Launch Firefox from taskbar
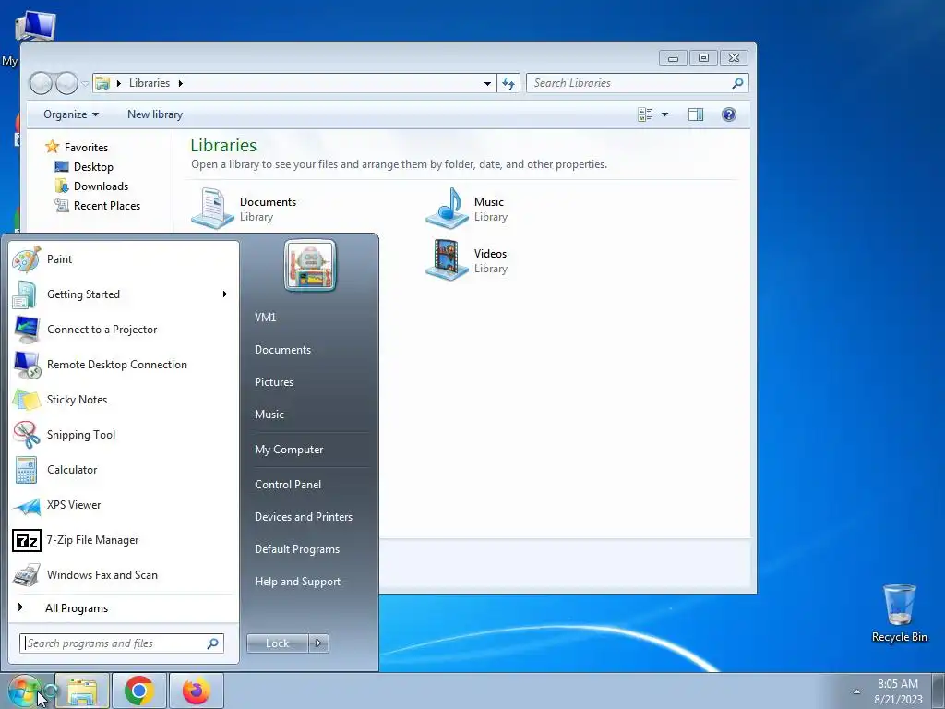 (x=197, y=691)
